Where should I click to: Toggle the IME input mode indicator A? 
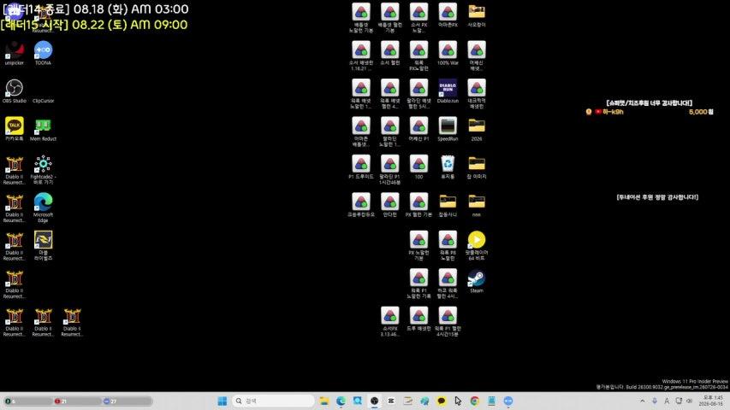coord(667,401)
